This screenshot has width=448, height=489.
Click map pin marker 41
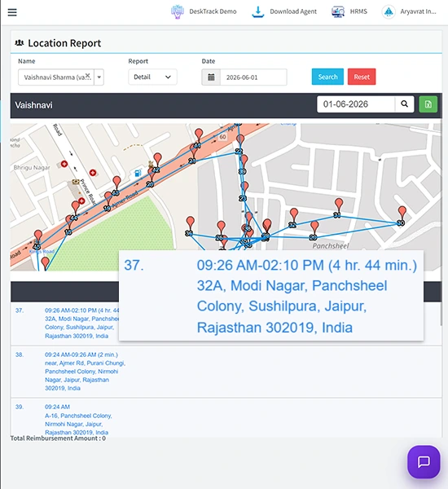(x=199, y=136)
